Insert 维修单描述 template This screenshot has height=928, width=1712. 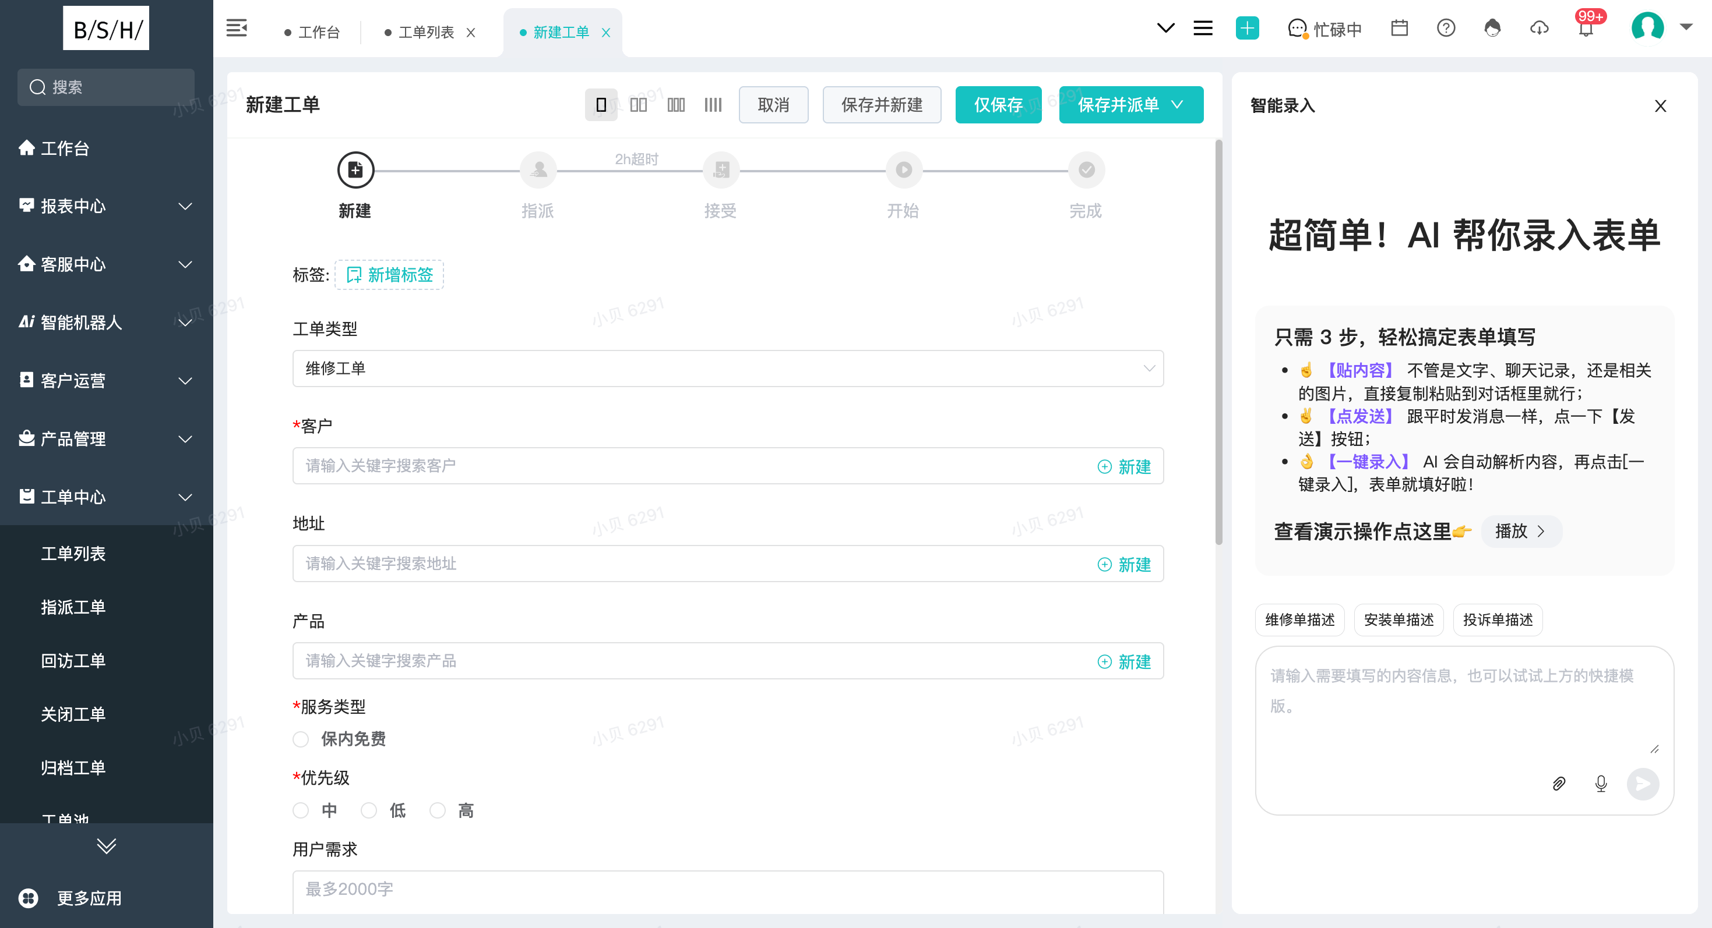click(x=1300, y=620)
